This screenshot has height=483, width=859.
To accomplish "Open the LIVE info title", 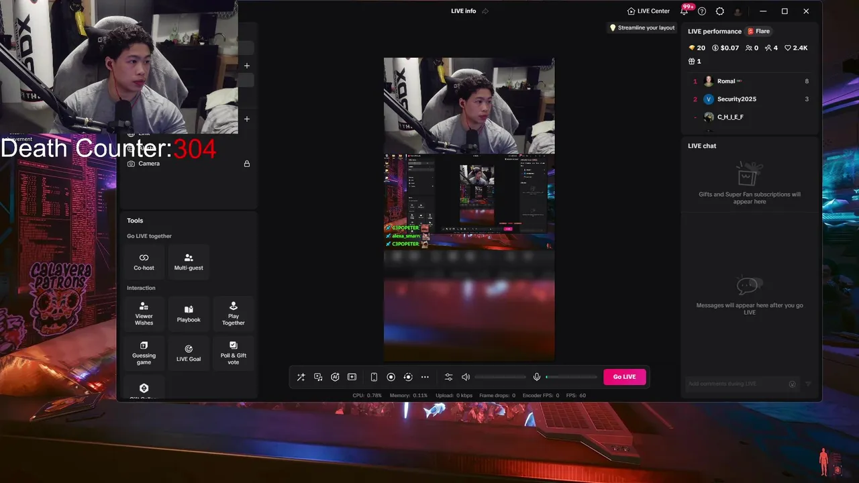I will 464,11.
